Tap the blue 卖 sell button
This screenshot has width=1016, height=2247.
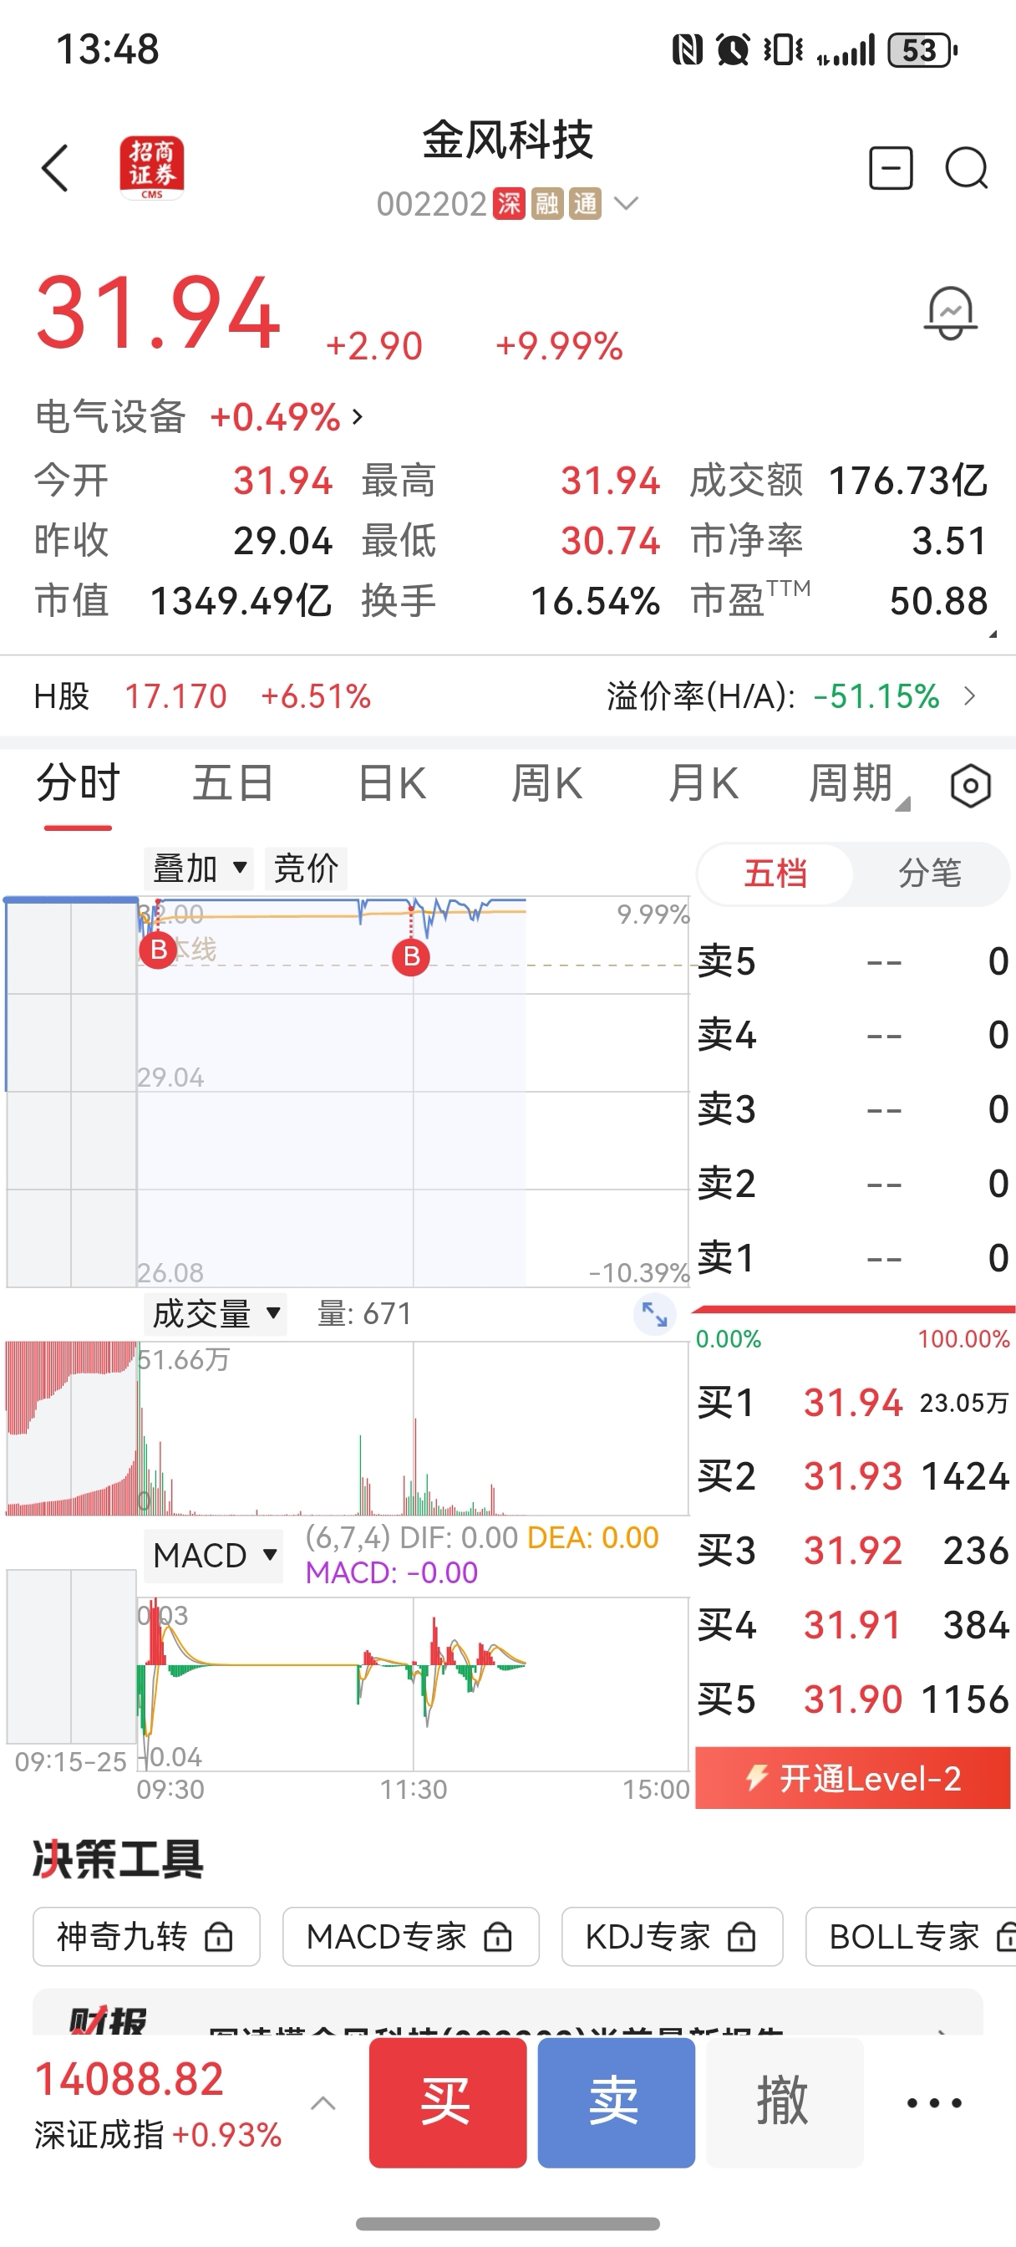(x=616, y=2102)
